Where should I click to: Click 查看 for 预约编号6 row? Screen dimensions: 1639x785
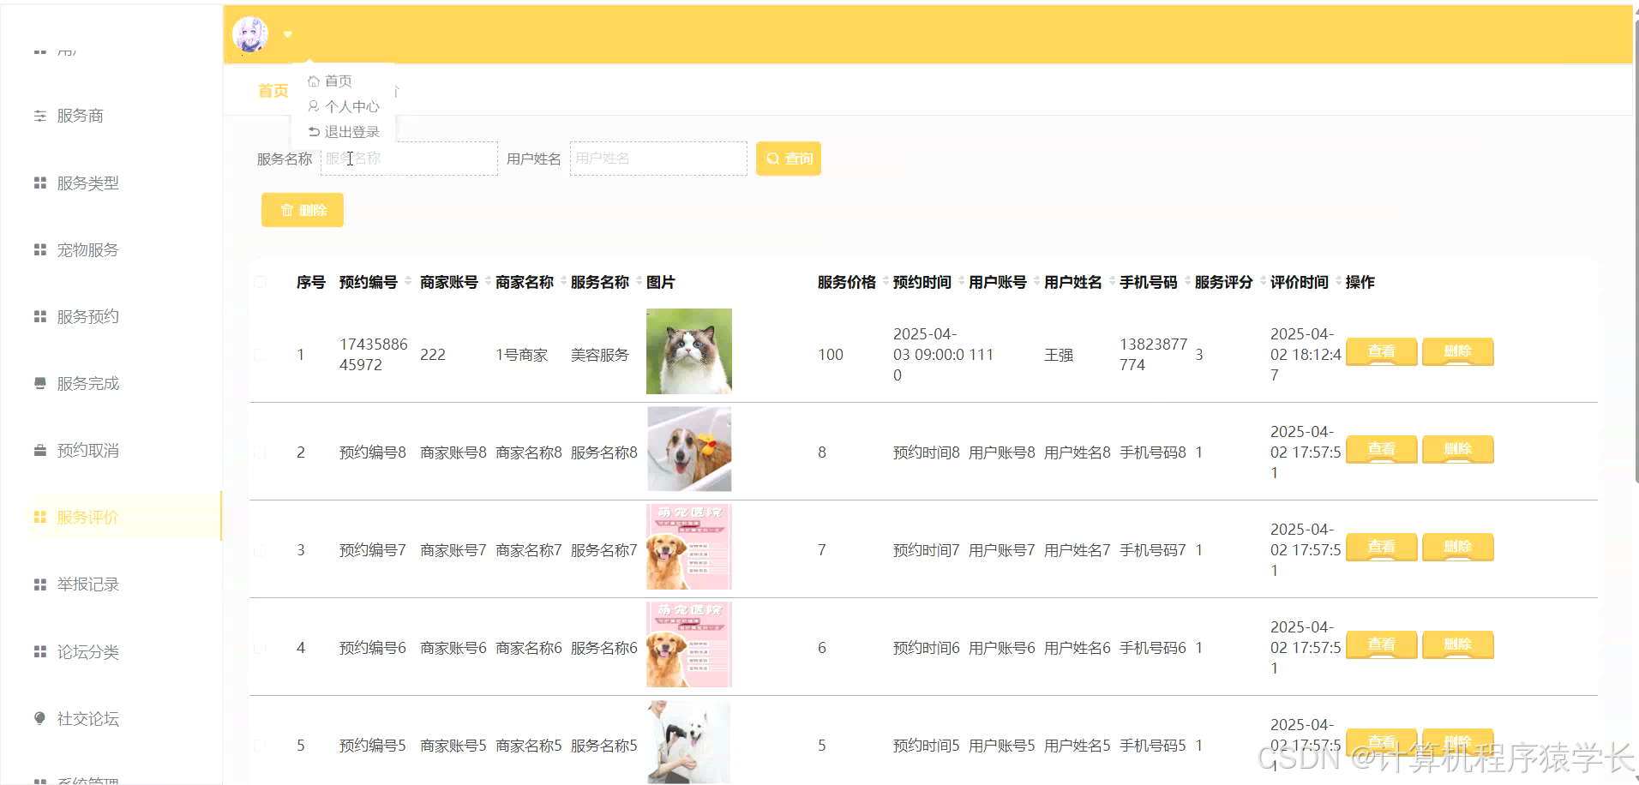pyautogui.click(x=1381, y=644)
